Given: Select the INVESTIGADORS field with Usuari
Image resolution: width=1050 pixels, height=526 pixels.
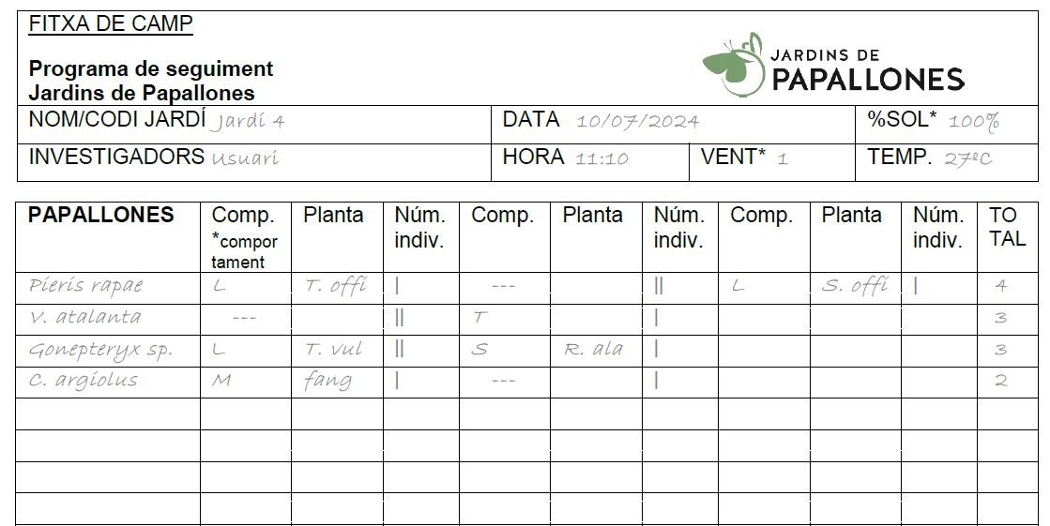Looking at the screenshot, I should [254, 162].
